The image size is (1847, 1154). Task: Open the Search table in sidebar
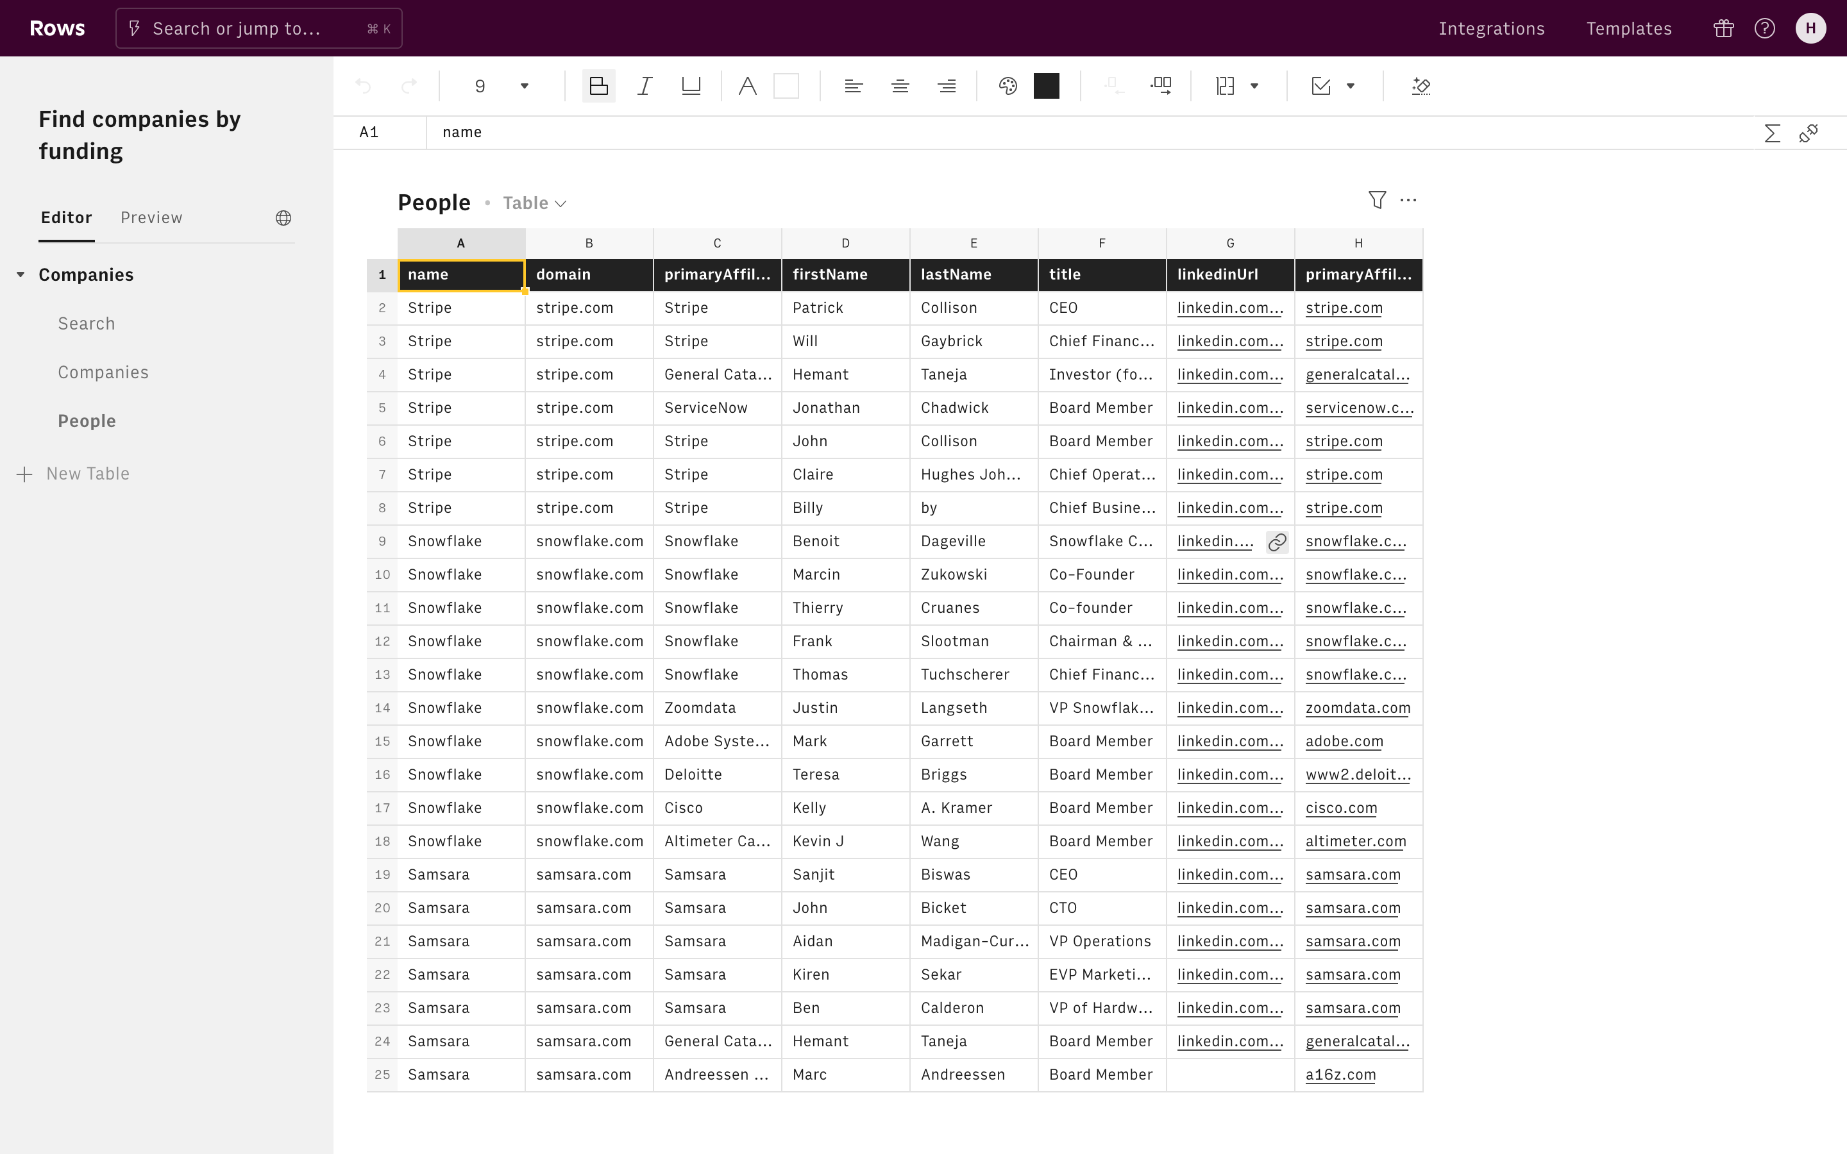[86, 324]
